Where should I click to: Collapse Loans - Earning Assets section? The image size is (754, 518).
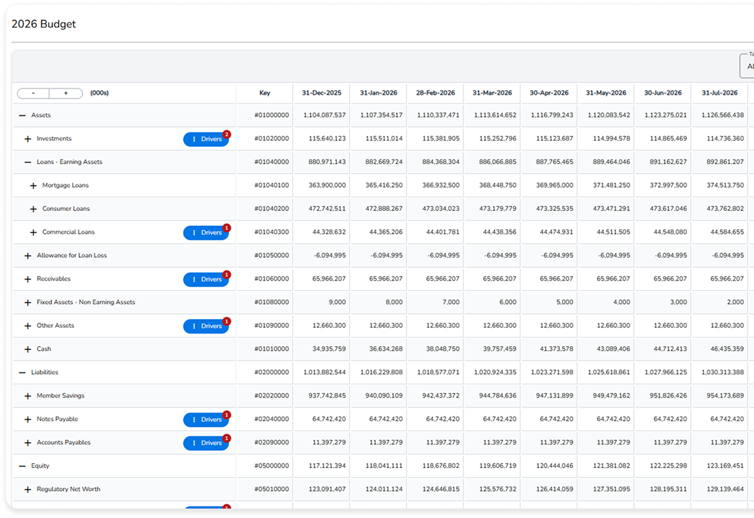pyautogui.click(x=27, y=162)
